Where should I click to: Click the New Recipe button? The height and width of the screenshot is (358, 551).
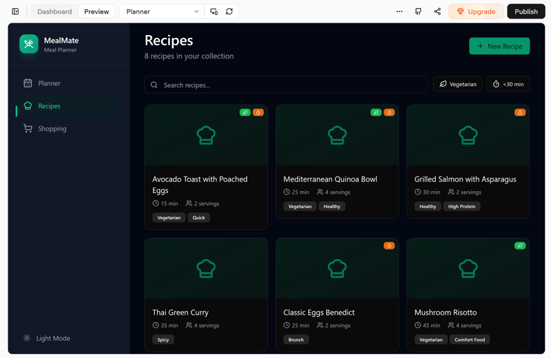click(499, 46)
